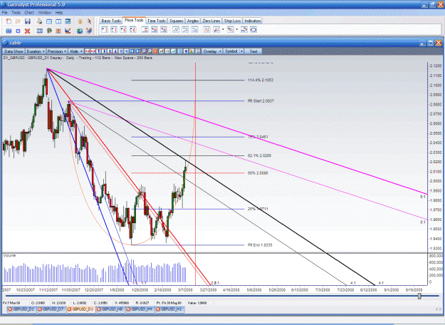445x325 pixels.
Task: Switch to the Squares tab
Action: tap(177, 21)
